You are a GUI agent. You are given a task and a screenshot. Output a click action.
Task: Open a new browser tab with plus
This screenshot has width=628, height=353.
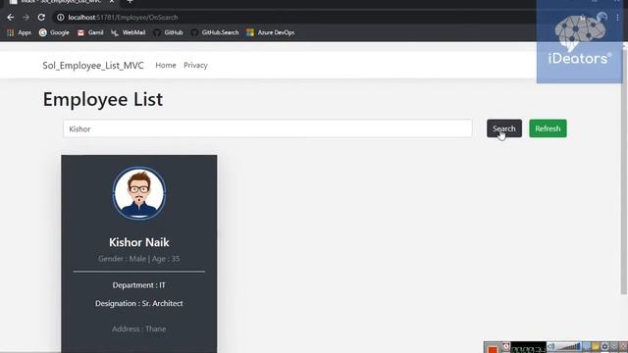tap(130, 2)
